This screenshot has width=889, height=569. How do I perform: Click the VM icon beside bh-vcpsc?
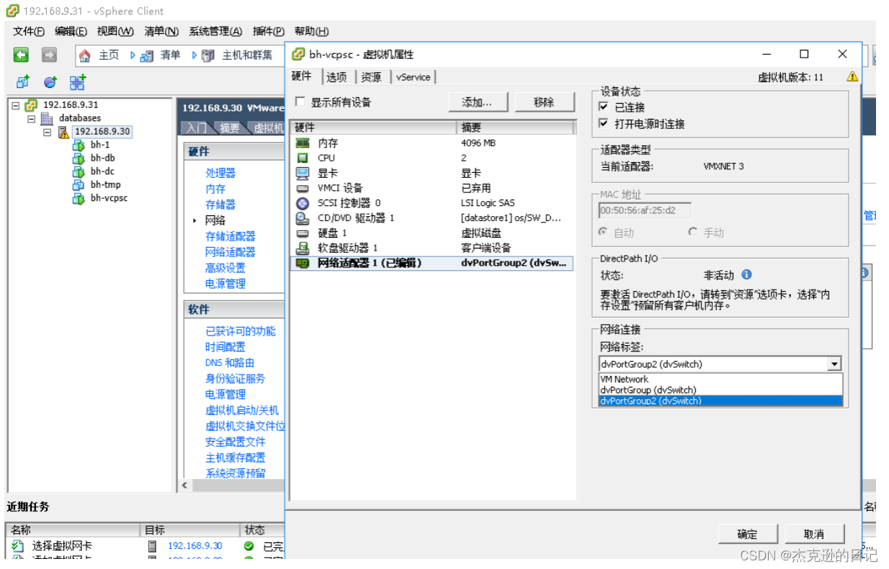tap(79, 199)
